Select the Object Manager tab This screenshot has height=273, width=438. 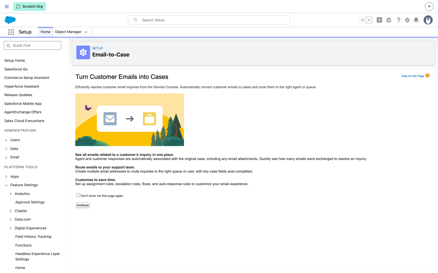click(x=68, y=32)
